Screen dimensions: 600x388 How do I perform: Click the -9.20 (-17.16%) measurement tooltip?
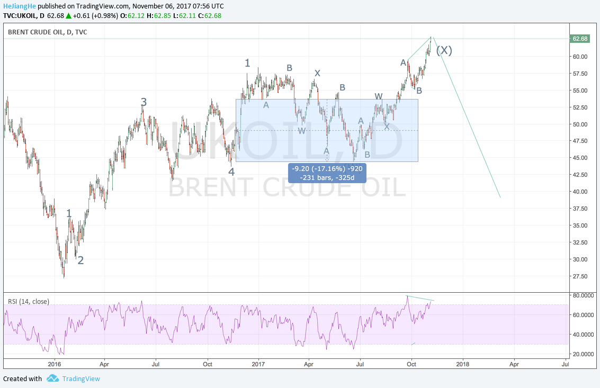pyautogui.click(x=327, y=173)
